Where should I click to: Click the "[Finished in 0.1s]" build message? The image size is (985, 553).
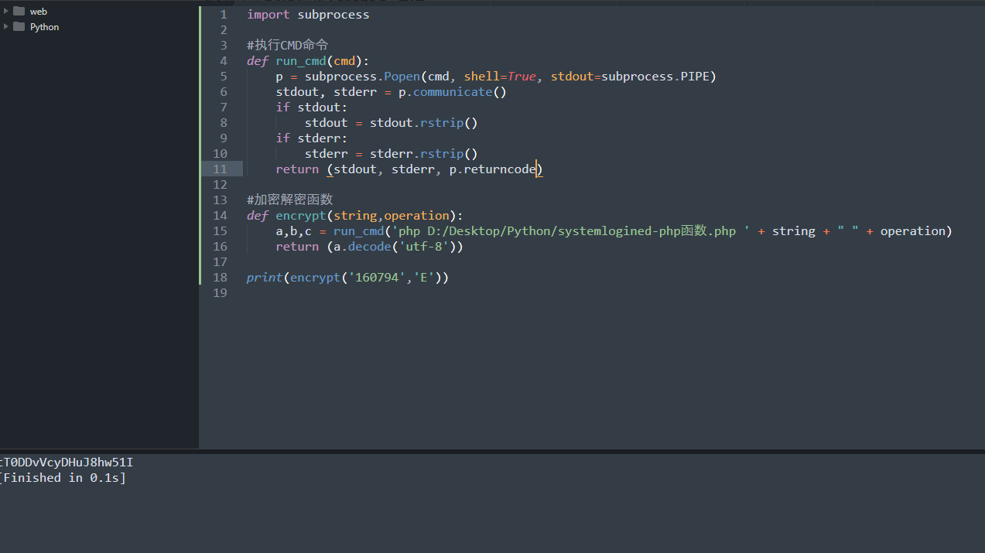(x=63, y=478)
